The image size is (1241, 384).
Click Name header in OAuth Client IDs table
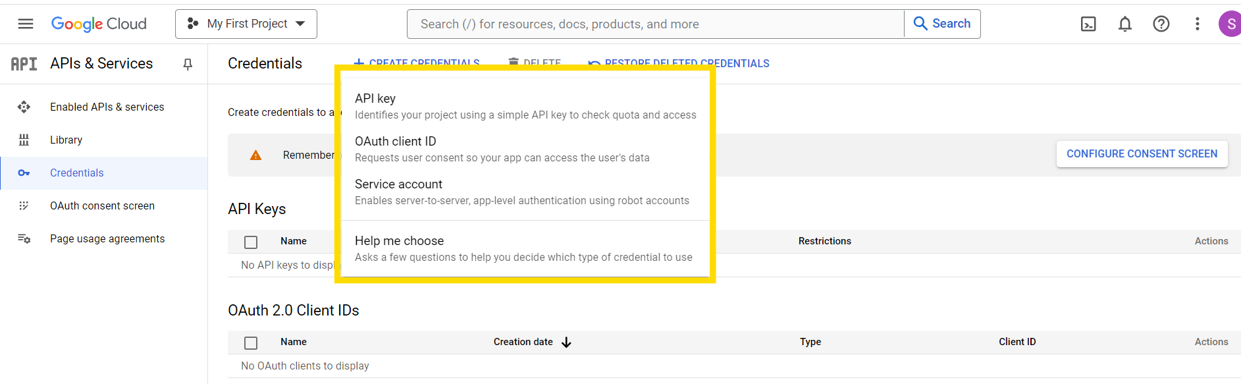pos(294,342)
